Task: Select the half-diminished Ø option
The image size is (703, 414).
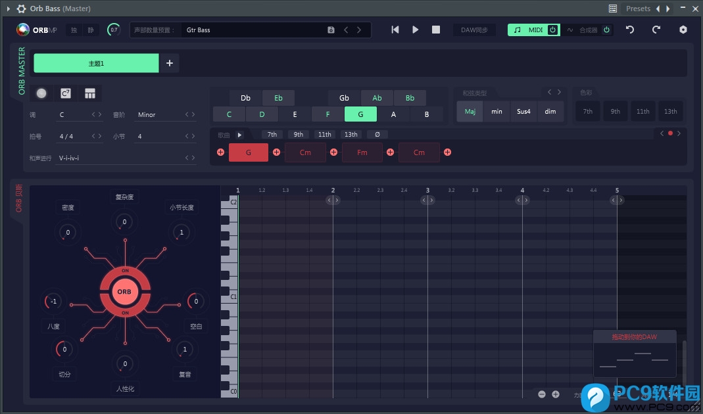Action: pos(377,135)
